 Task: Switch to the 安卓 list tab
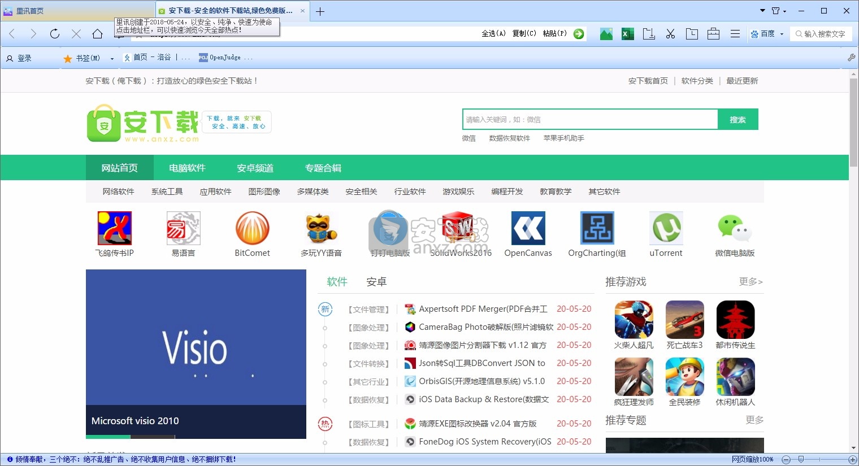pyautogui.click(x=376, y=281)
